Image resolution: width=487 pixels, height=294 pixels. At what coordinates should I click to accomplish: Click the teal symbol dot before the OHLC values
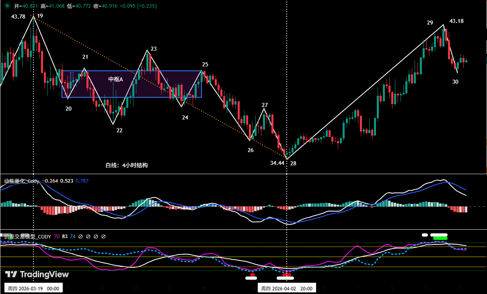[x=6, y=6]
